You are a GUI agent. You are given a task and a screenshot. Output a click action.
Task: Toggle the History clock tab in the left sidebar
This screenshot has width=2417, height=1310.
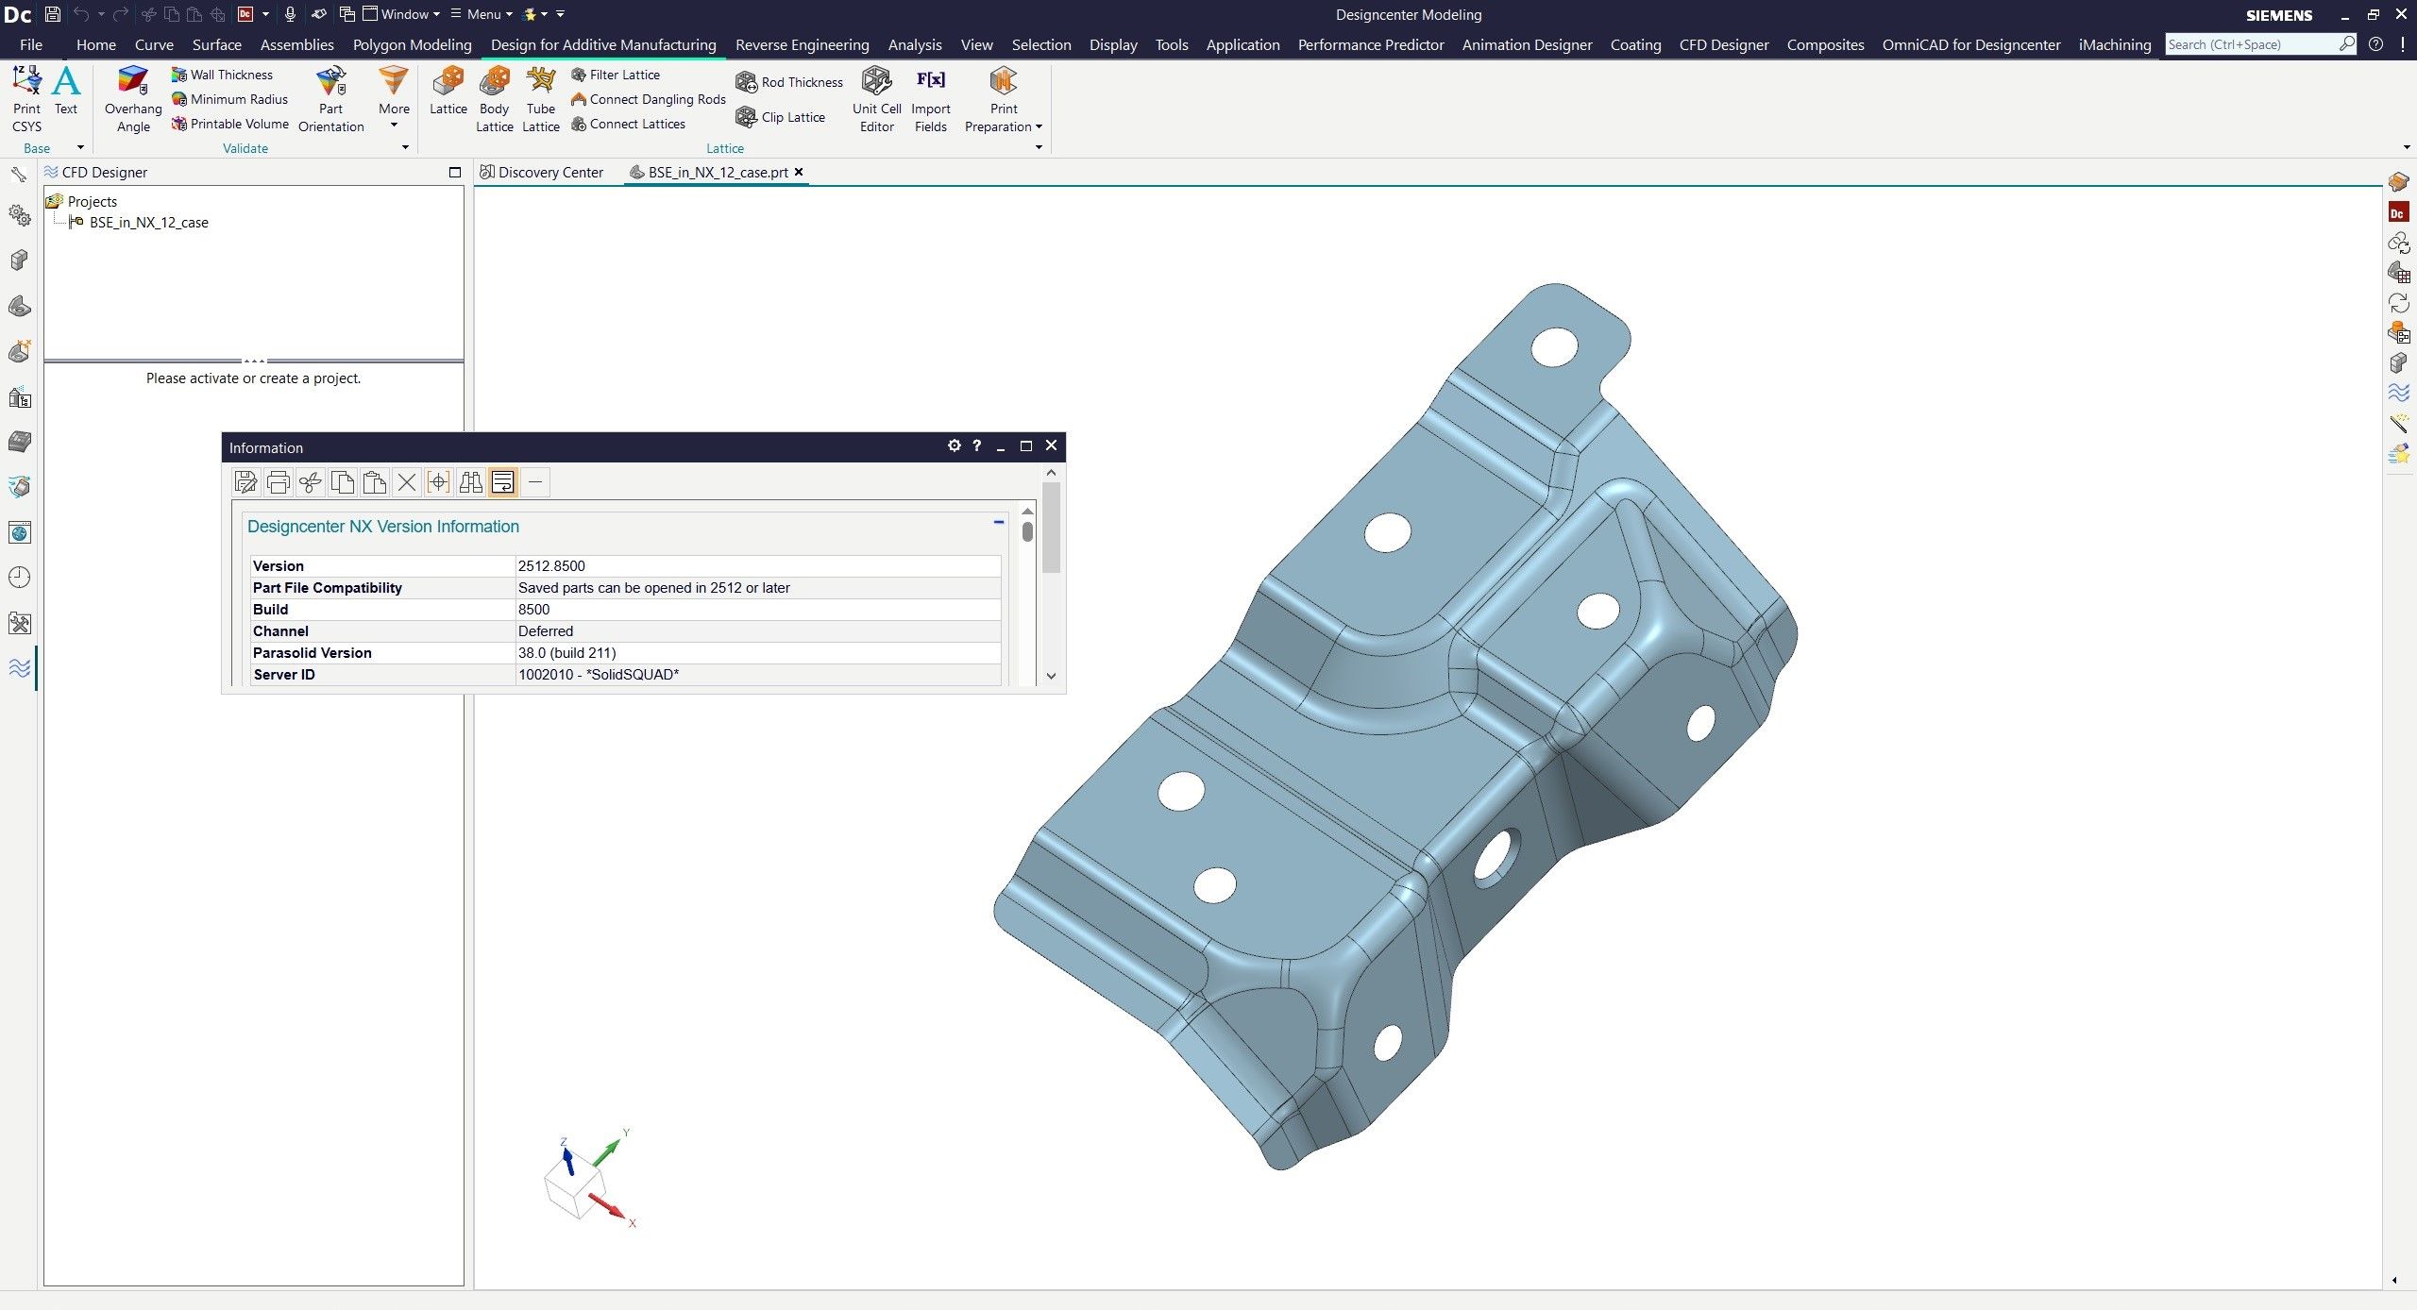(19, 578)
